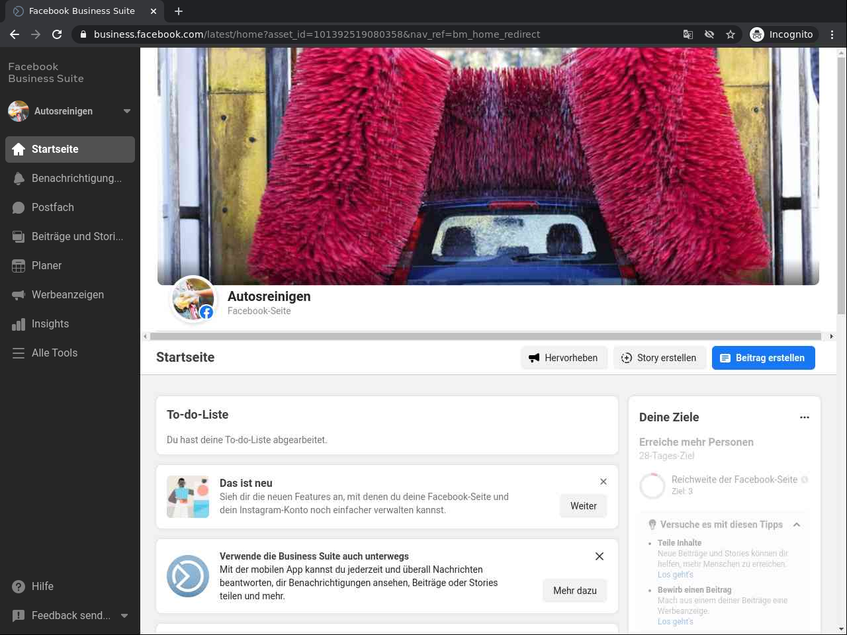
Task: Open Werbeanzeigen megaphone icon in sidebar
Action: coord(19,295)
